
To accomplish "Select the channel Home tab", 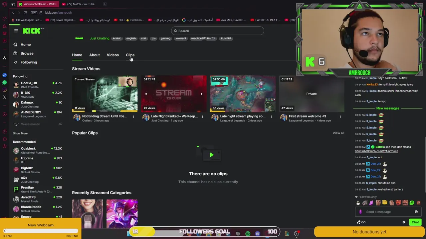I will point(77,55).
